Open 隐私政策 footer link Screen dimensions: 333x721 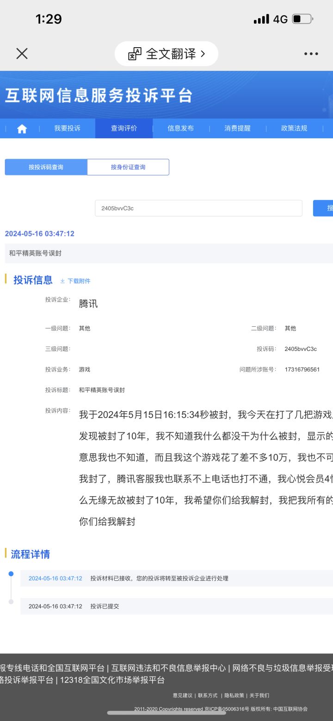pyautogui.click(x=234, y=695)
